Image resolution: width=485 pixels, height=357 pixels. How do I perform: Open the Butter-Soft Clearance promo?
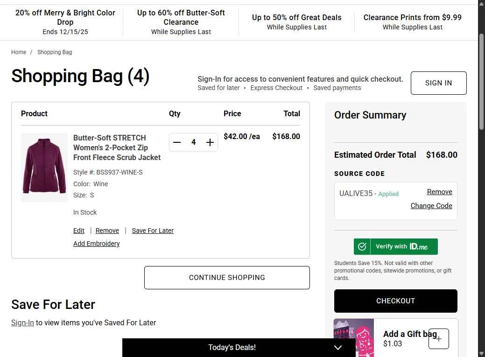click(x=181, y=22)
